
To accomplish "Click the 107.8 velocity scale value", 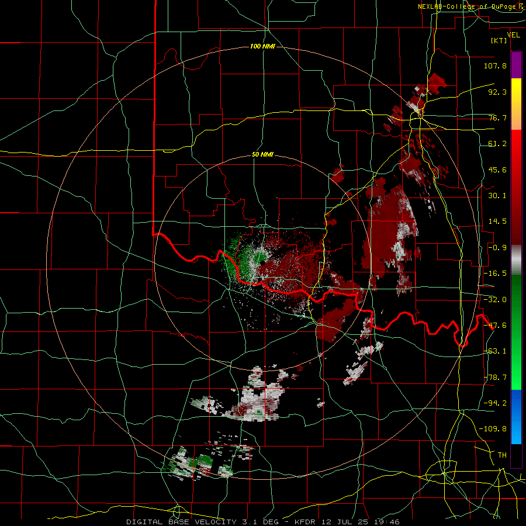I will (x=495, y=65).
